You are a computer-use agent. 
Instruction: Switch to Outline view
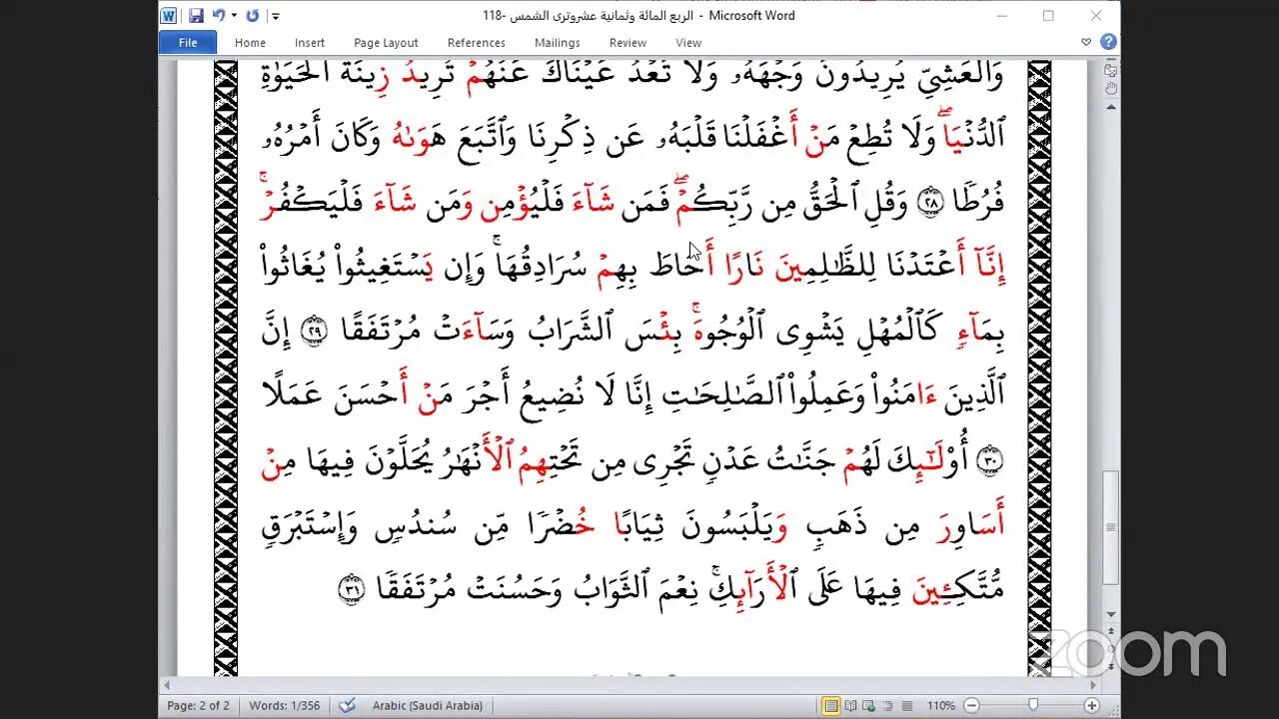888,706
